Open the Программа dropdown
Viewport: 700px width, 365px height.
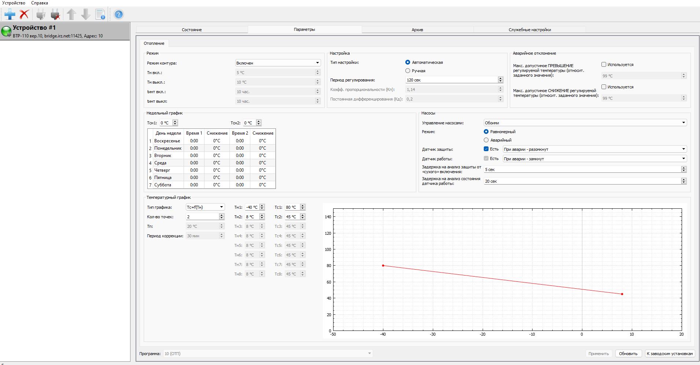tap(268, 354)
